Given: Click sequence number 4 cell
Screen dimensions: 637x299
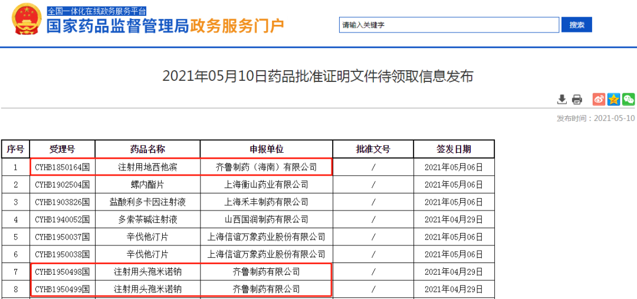Looking at the screenshot, I should [15, 220].
